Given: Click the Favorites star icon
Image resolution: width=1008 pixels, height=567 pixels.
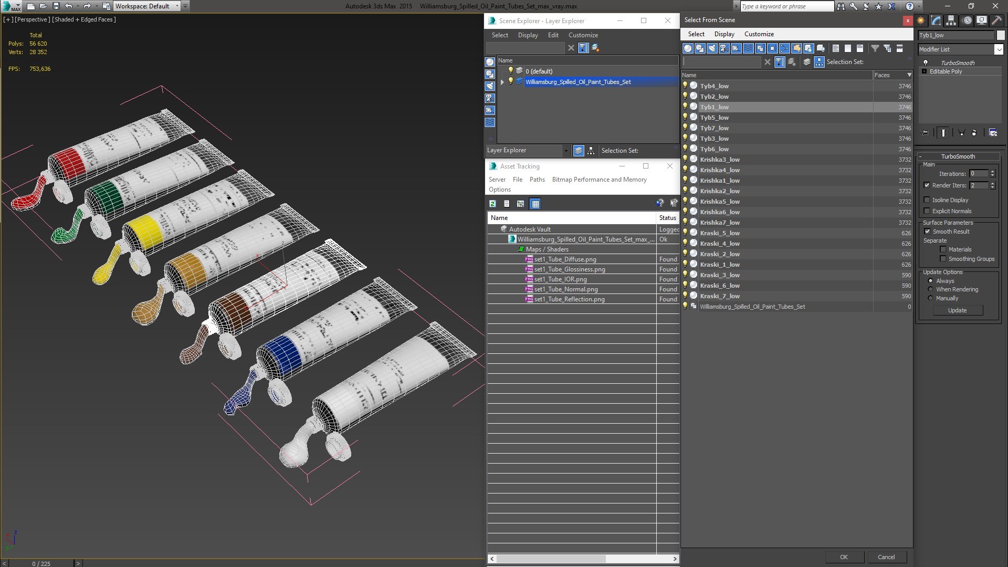Looking at the screenshot, I should 878,6.
